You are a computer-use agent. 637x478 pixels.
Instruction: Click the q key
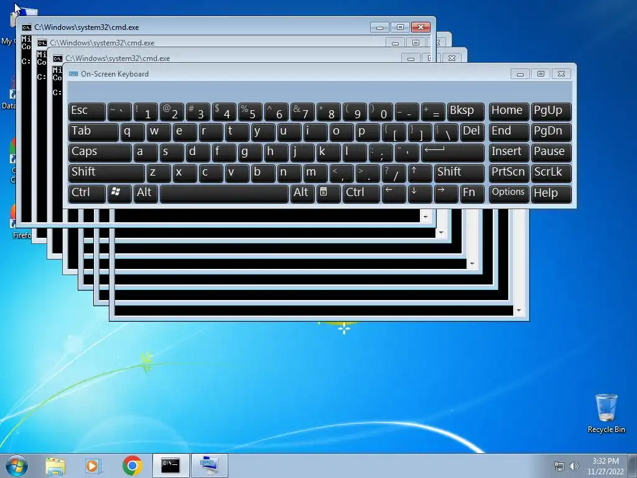133,132
